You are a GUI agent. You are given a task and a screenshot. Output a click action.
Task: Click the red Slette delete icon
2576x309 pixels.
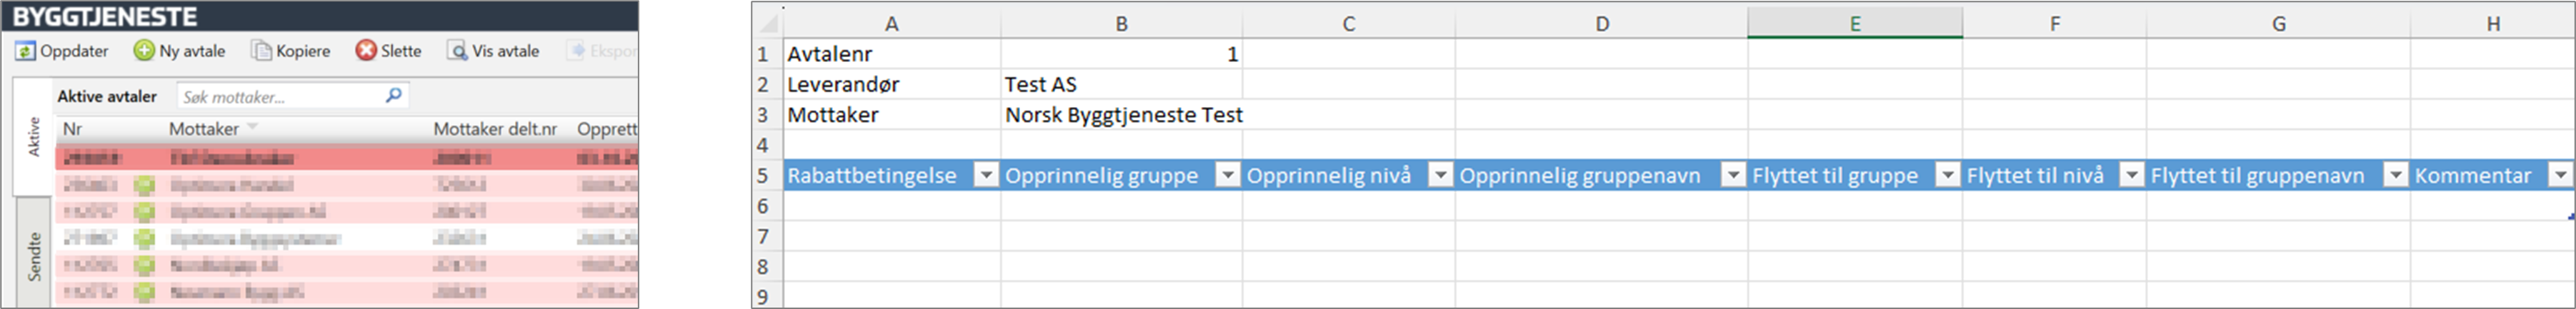click(x=366, y=51)
